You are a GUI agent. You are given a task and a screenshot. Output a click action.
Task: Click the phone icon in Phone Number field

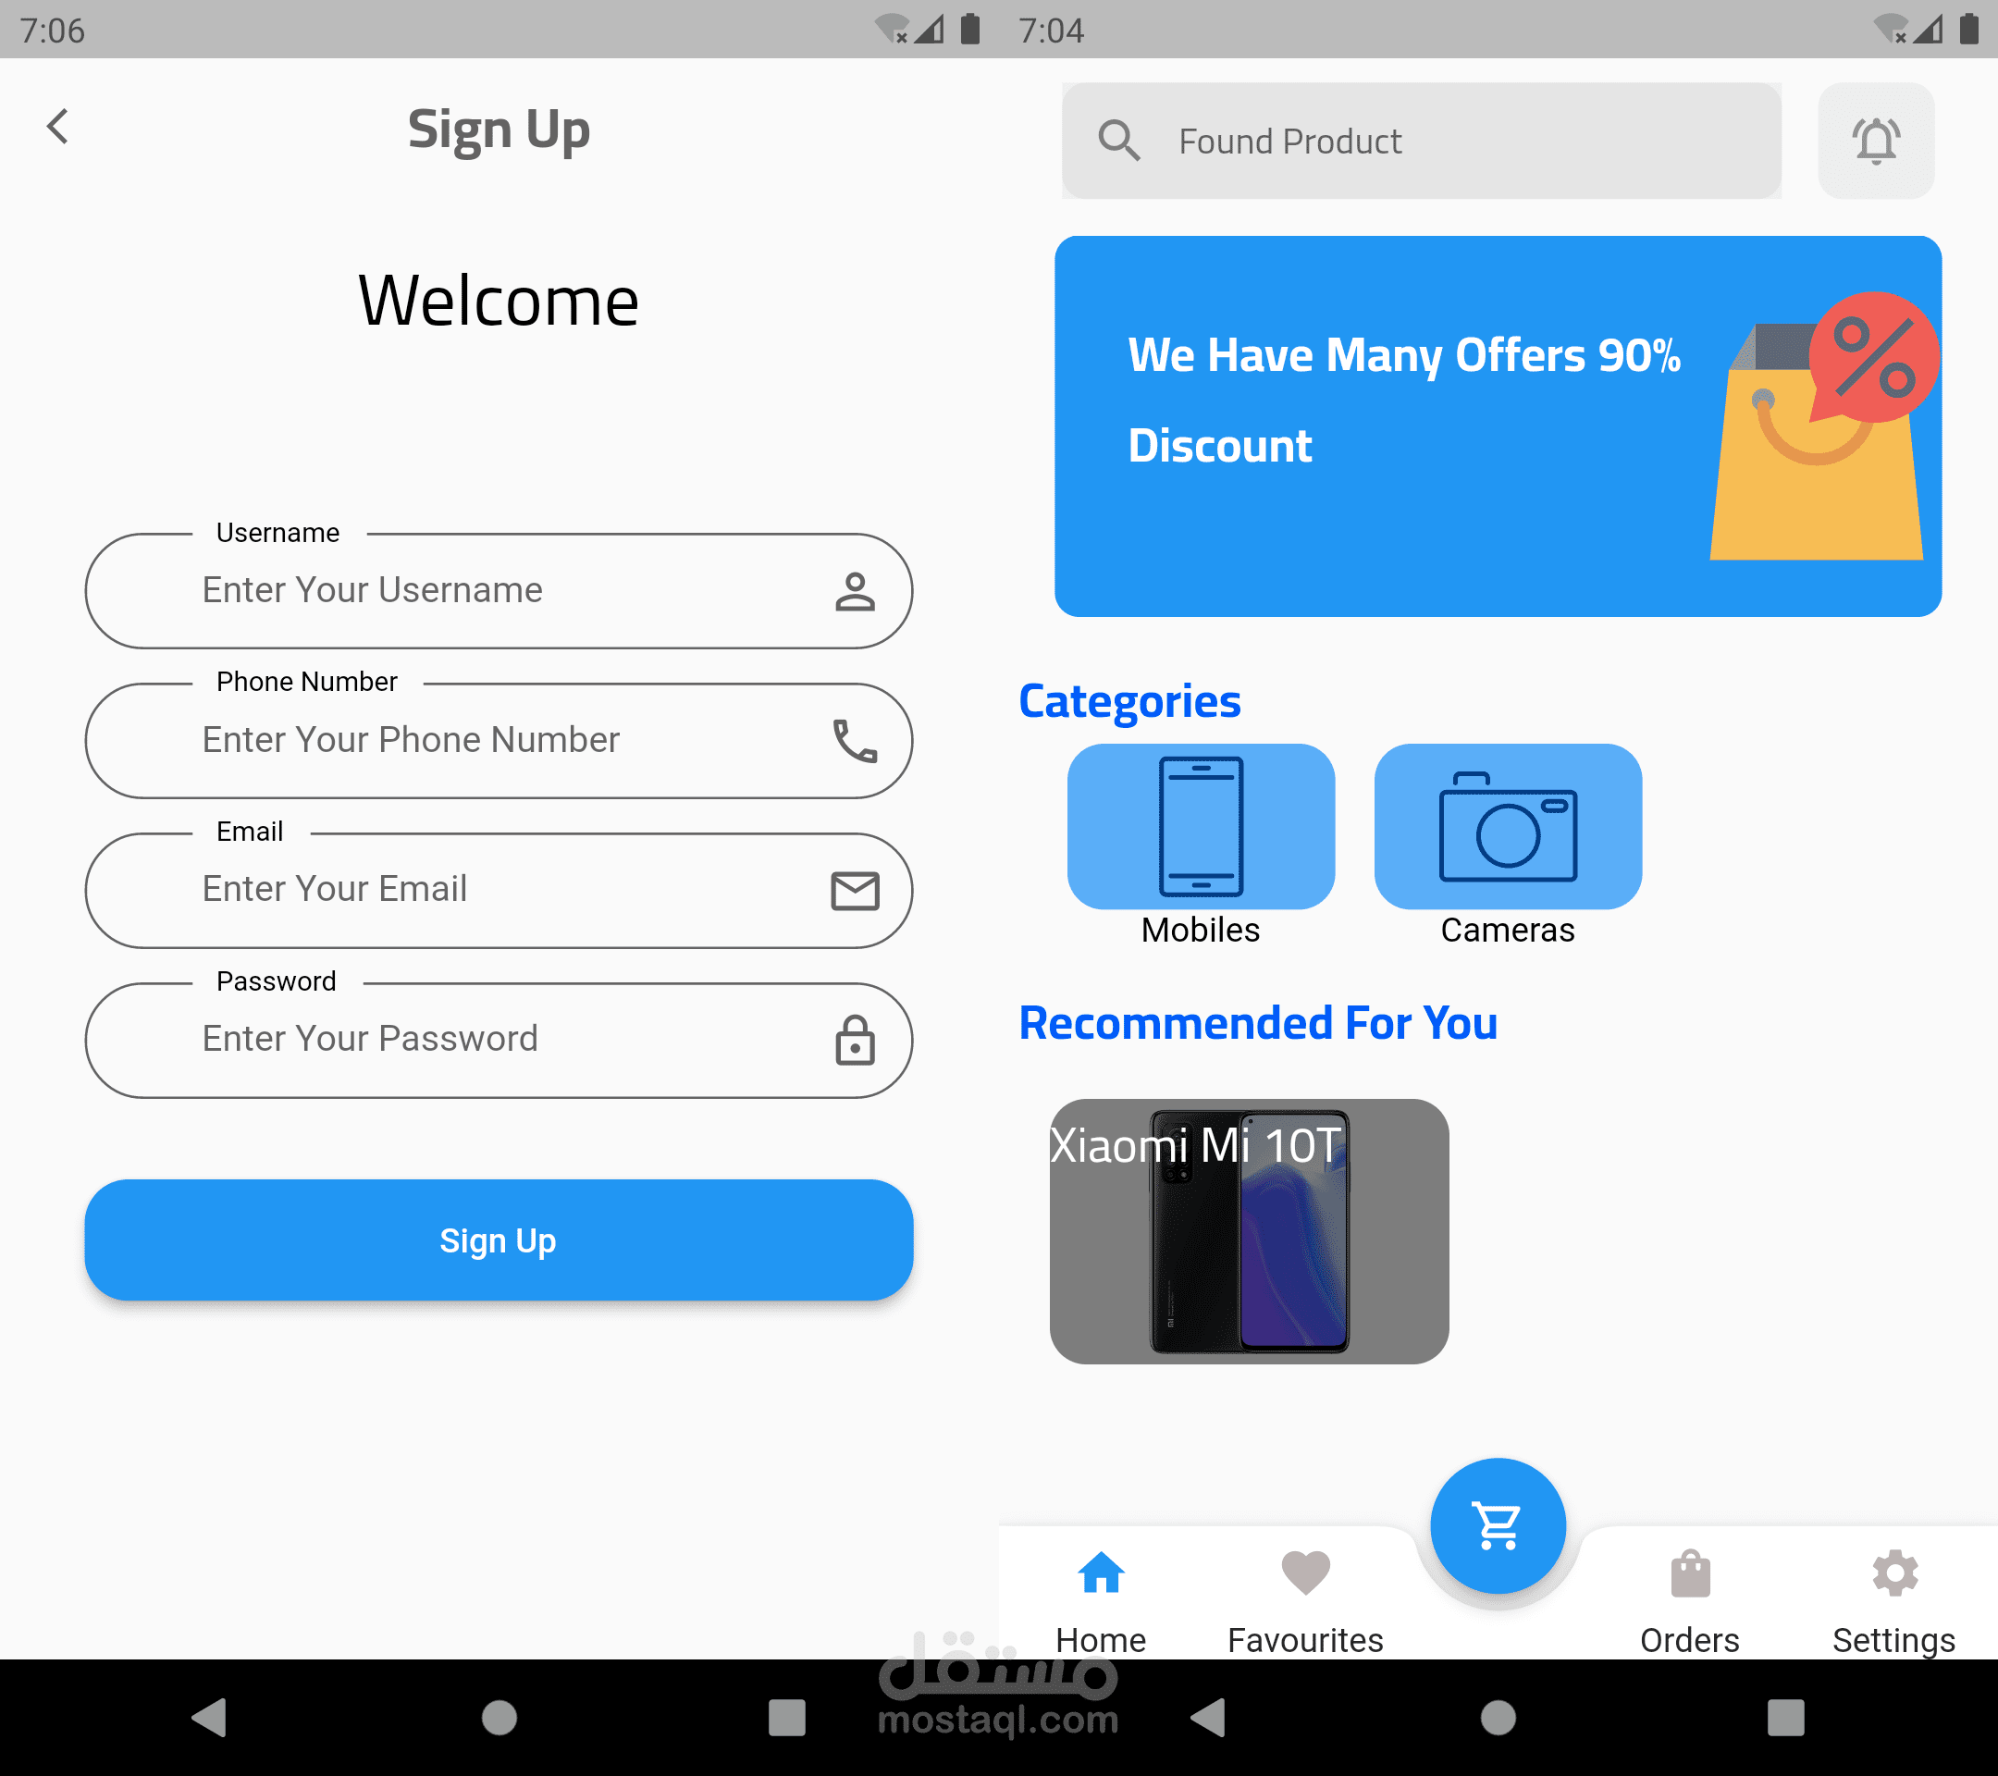click(x=855, y=741)
